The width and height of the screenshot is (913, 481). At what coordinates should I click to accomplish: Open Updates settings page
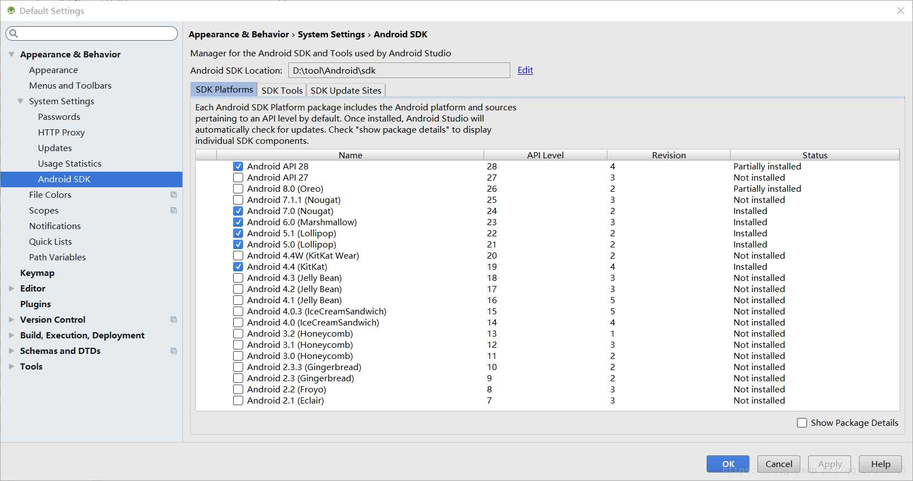click(55, 148)
